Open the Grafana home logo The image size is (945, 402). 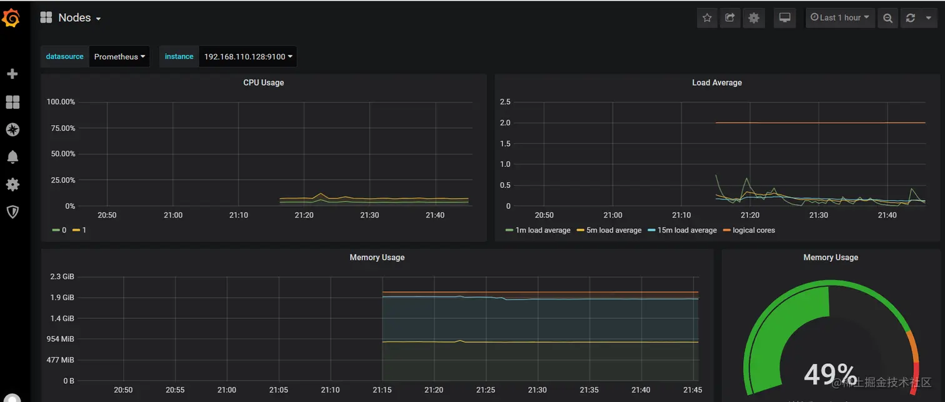11,19
